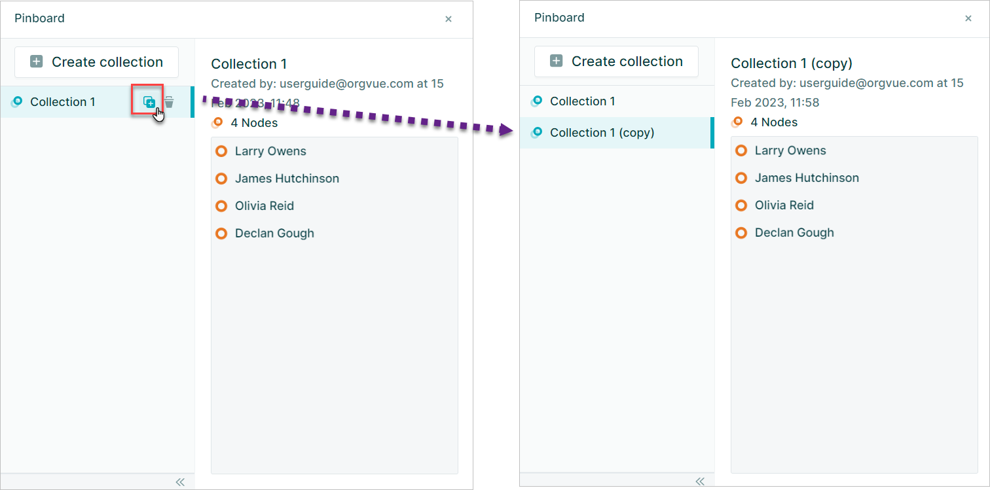Image resolution: width=990 pixels, height=490 pixels.
Task: Collapse the right Pinboard sidebar chevrons
Action: (x=700, y=481)
